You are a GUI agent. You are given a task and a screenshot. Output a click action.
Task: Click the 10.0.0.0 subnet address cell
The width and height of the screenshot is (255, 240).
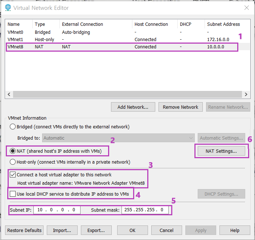pos(215,47)
